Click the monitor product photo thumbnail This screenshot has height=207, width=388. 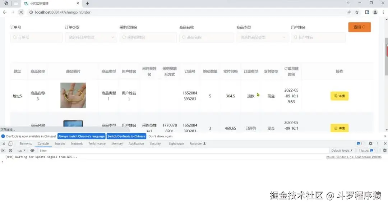click(73, 124)
